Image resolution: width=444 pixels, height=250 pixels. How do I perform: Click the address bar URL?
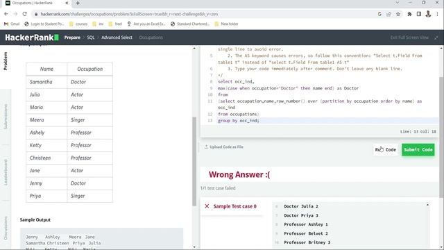(x=129, y=14)
